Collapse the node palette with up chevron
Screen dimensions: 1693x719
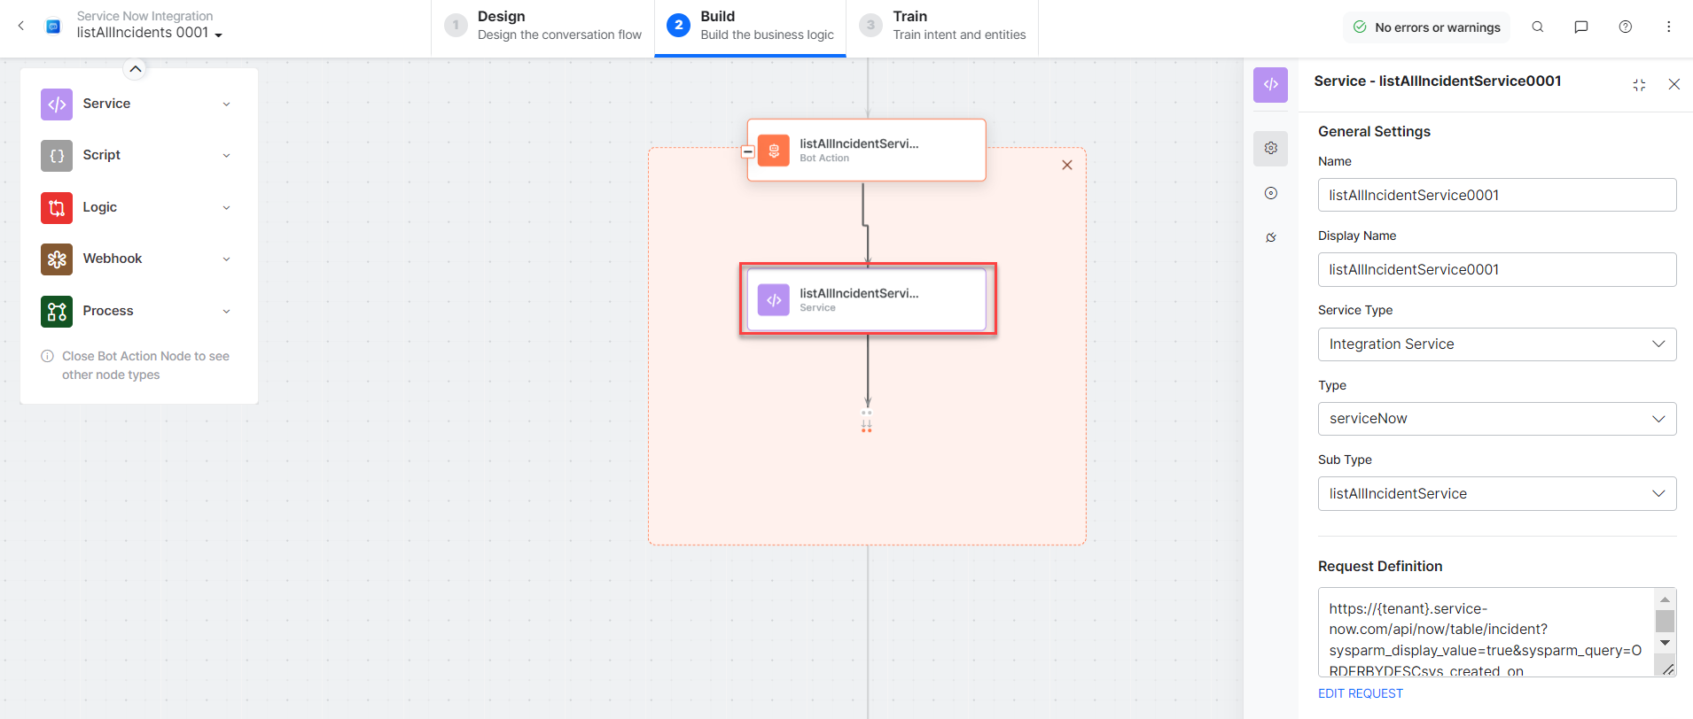click(135, 69)
